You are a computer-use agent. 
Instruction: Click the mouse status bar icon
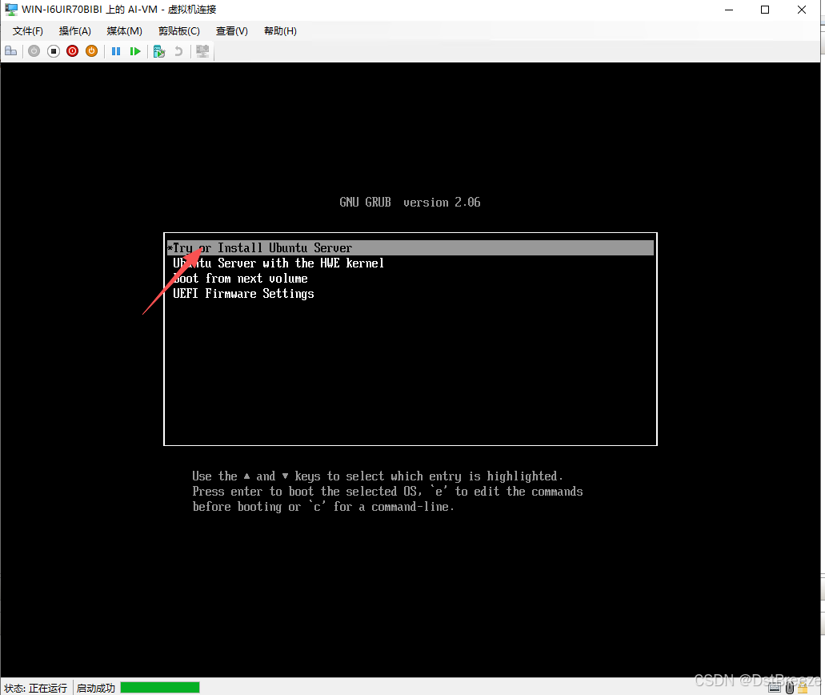click(x=790, y=687)
